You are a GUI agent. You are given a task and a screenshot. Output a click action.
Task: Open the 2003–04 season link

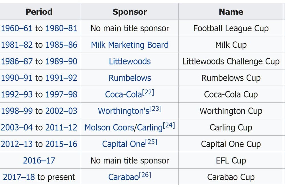click(x=17, y=128)
